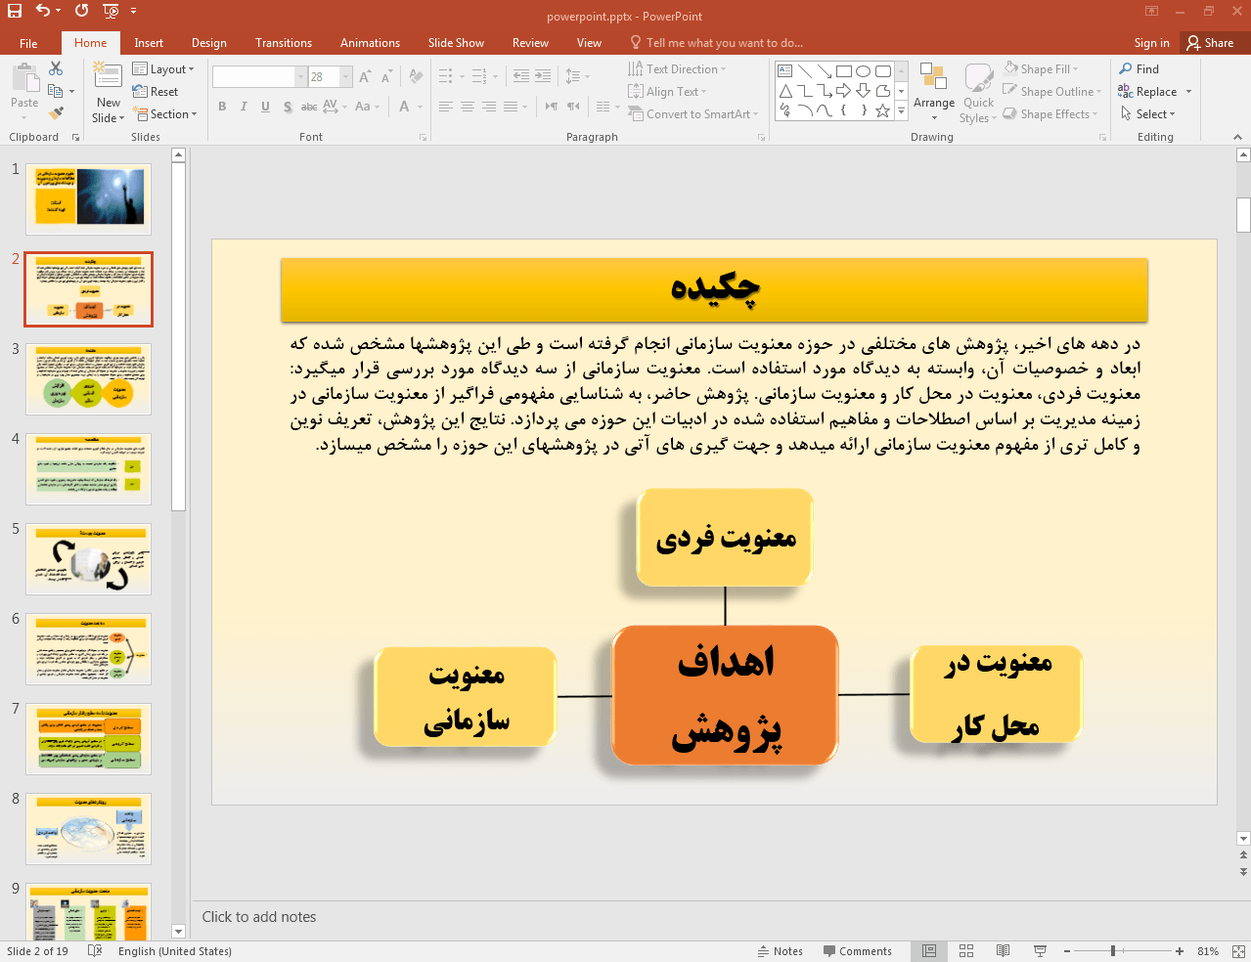Expand the Layout dropdown
This screenshot has height=962, width=1251.
pos(164,69)
